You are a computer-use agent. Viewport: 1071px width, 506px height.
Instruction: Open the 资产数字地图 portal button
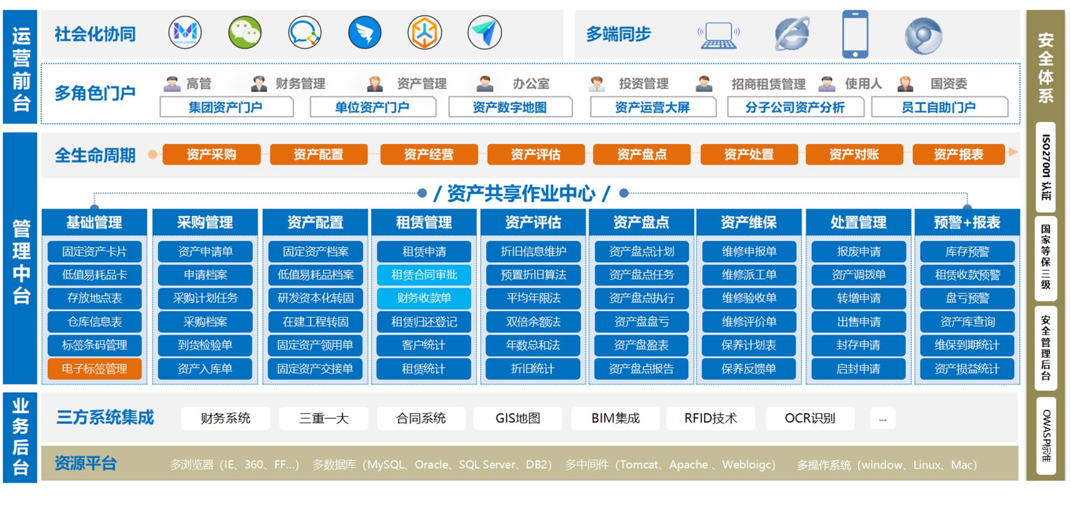[510, 107]
